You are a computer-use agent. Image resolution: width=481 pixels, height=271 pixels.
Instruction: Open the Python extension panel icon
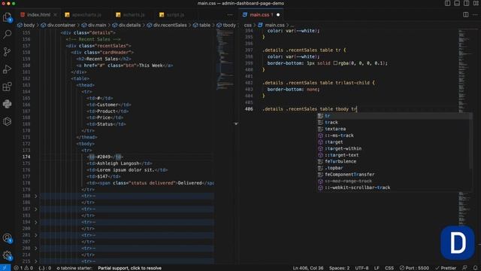pyautogui.click(x=7, y=104)
